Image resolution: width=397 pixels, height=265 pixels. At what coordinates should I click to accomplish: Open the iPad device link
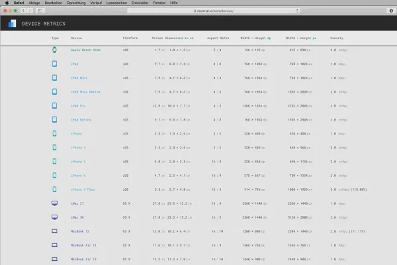[x=74, y=64]
